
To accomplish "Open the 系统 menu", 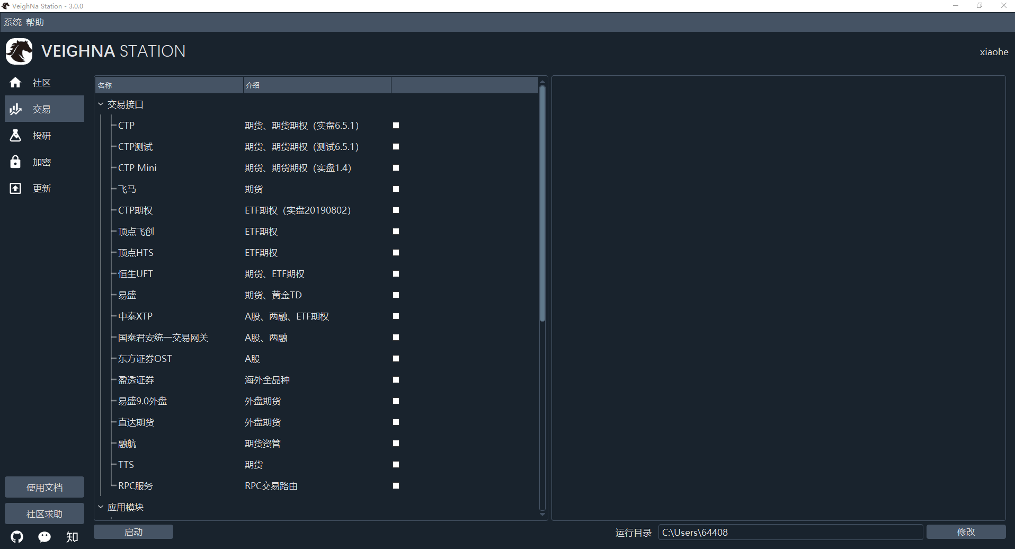I will [13, 22].
